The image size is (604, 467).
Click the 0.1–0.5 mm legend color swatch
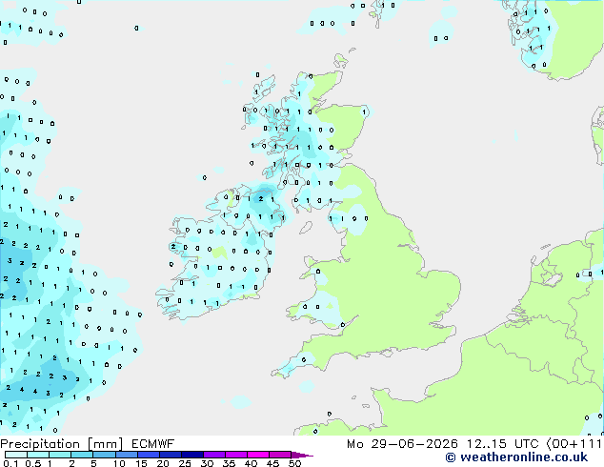pos(16,455)
